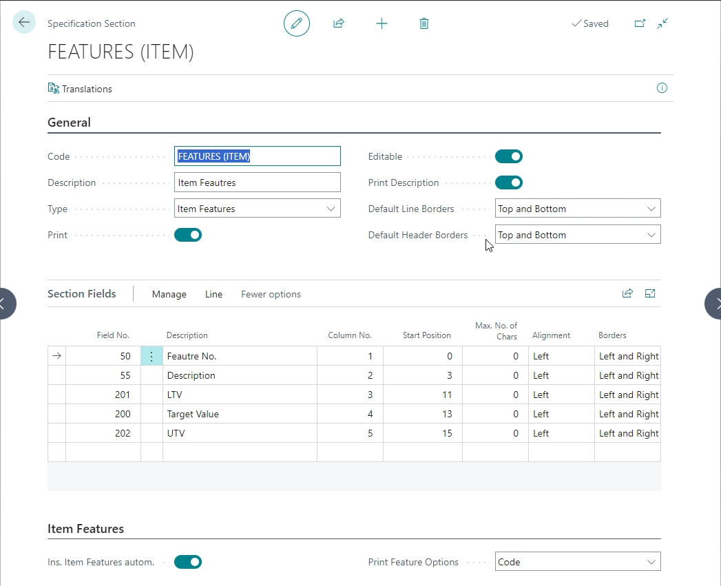
Task: Open row options for Field 50
Action: click(x=151, y=356)
